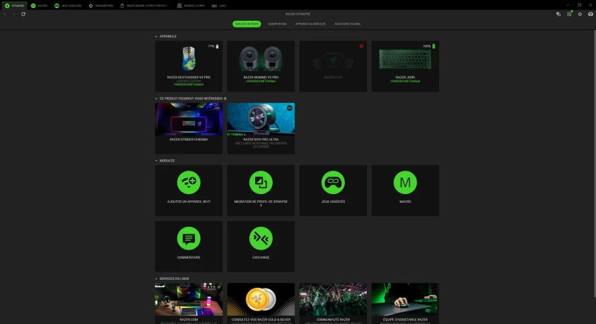Screen dimensions: 596x324
Task: Collapse the Services en ligne section
Action: [156, 278]
